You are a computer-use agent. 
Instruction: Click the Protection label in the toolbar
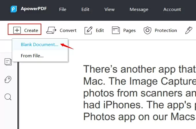click(166, 31)
